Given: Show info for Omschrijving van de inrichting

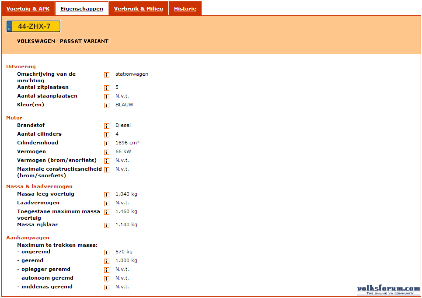Looking at the screenshot, I should (x=107, y=74).
